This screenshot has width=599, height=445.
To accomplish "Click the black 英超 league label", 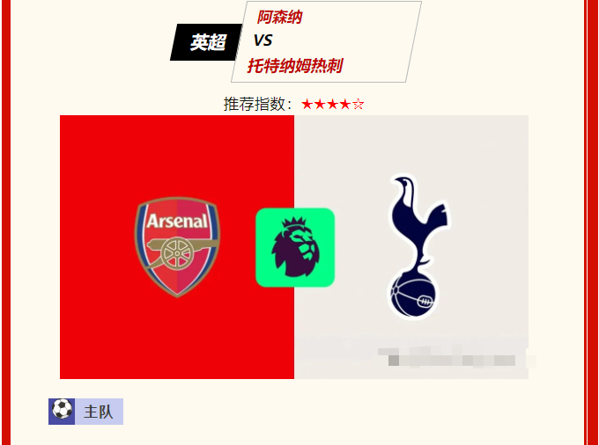I will pos(206,42).
